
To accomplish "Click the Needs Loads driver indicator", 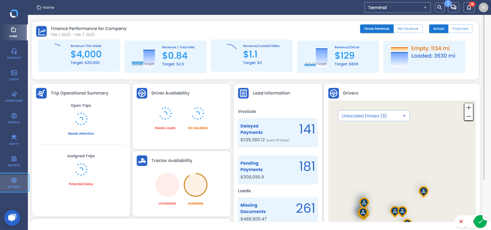I will (x=165, y=114).
